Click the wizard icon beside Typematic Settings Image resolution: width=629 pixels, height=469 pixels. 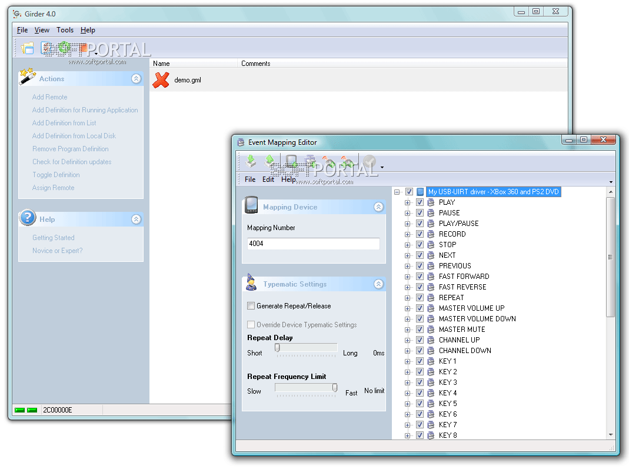[x=251, y=282]
